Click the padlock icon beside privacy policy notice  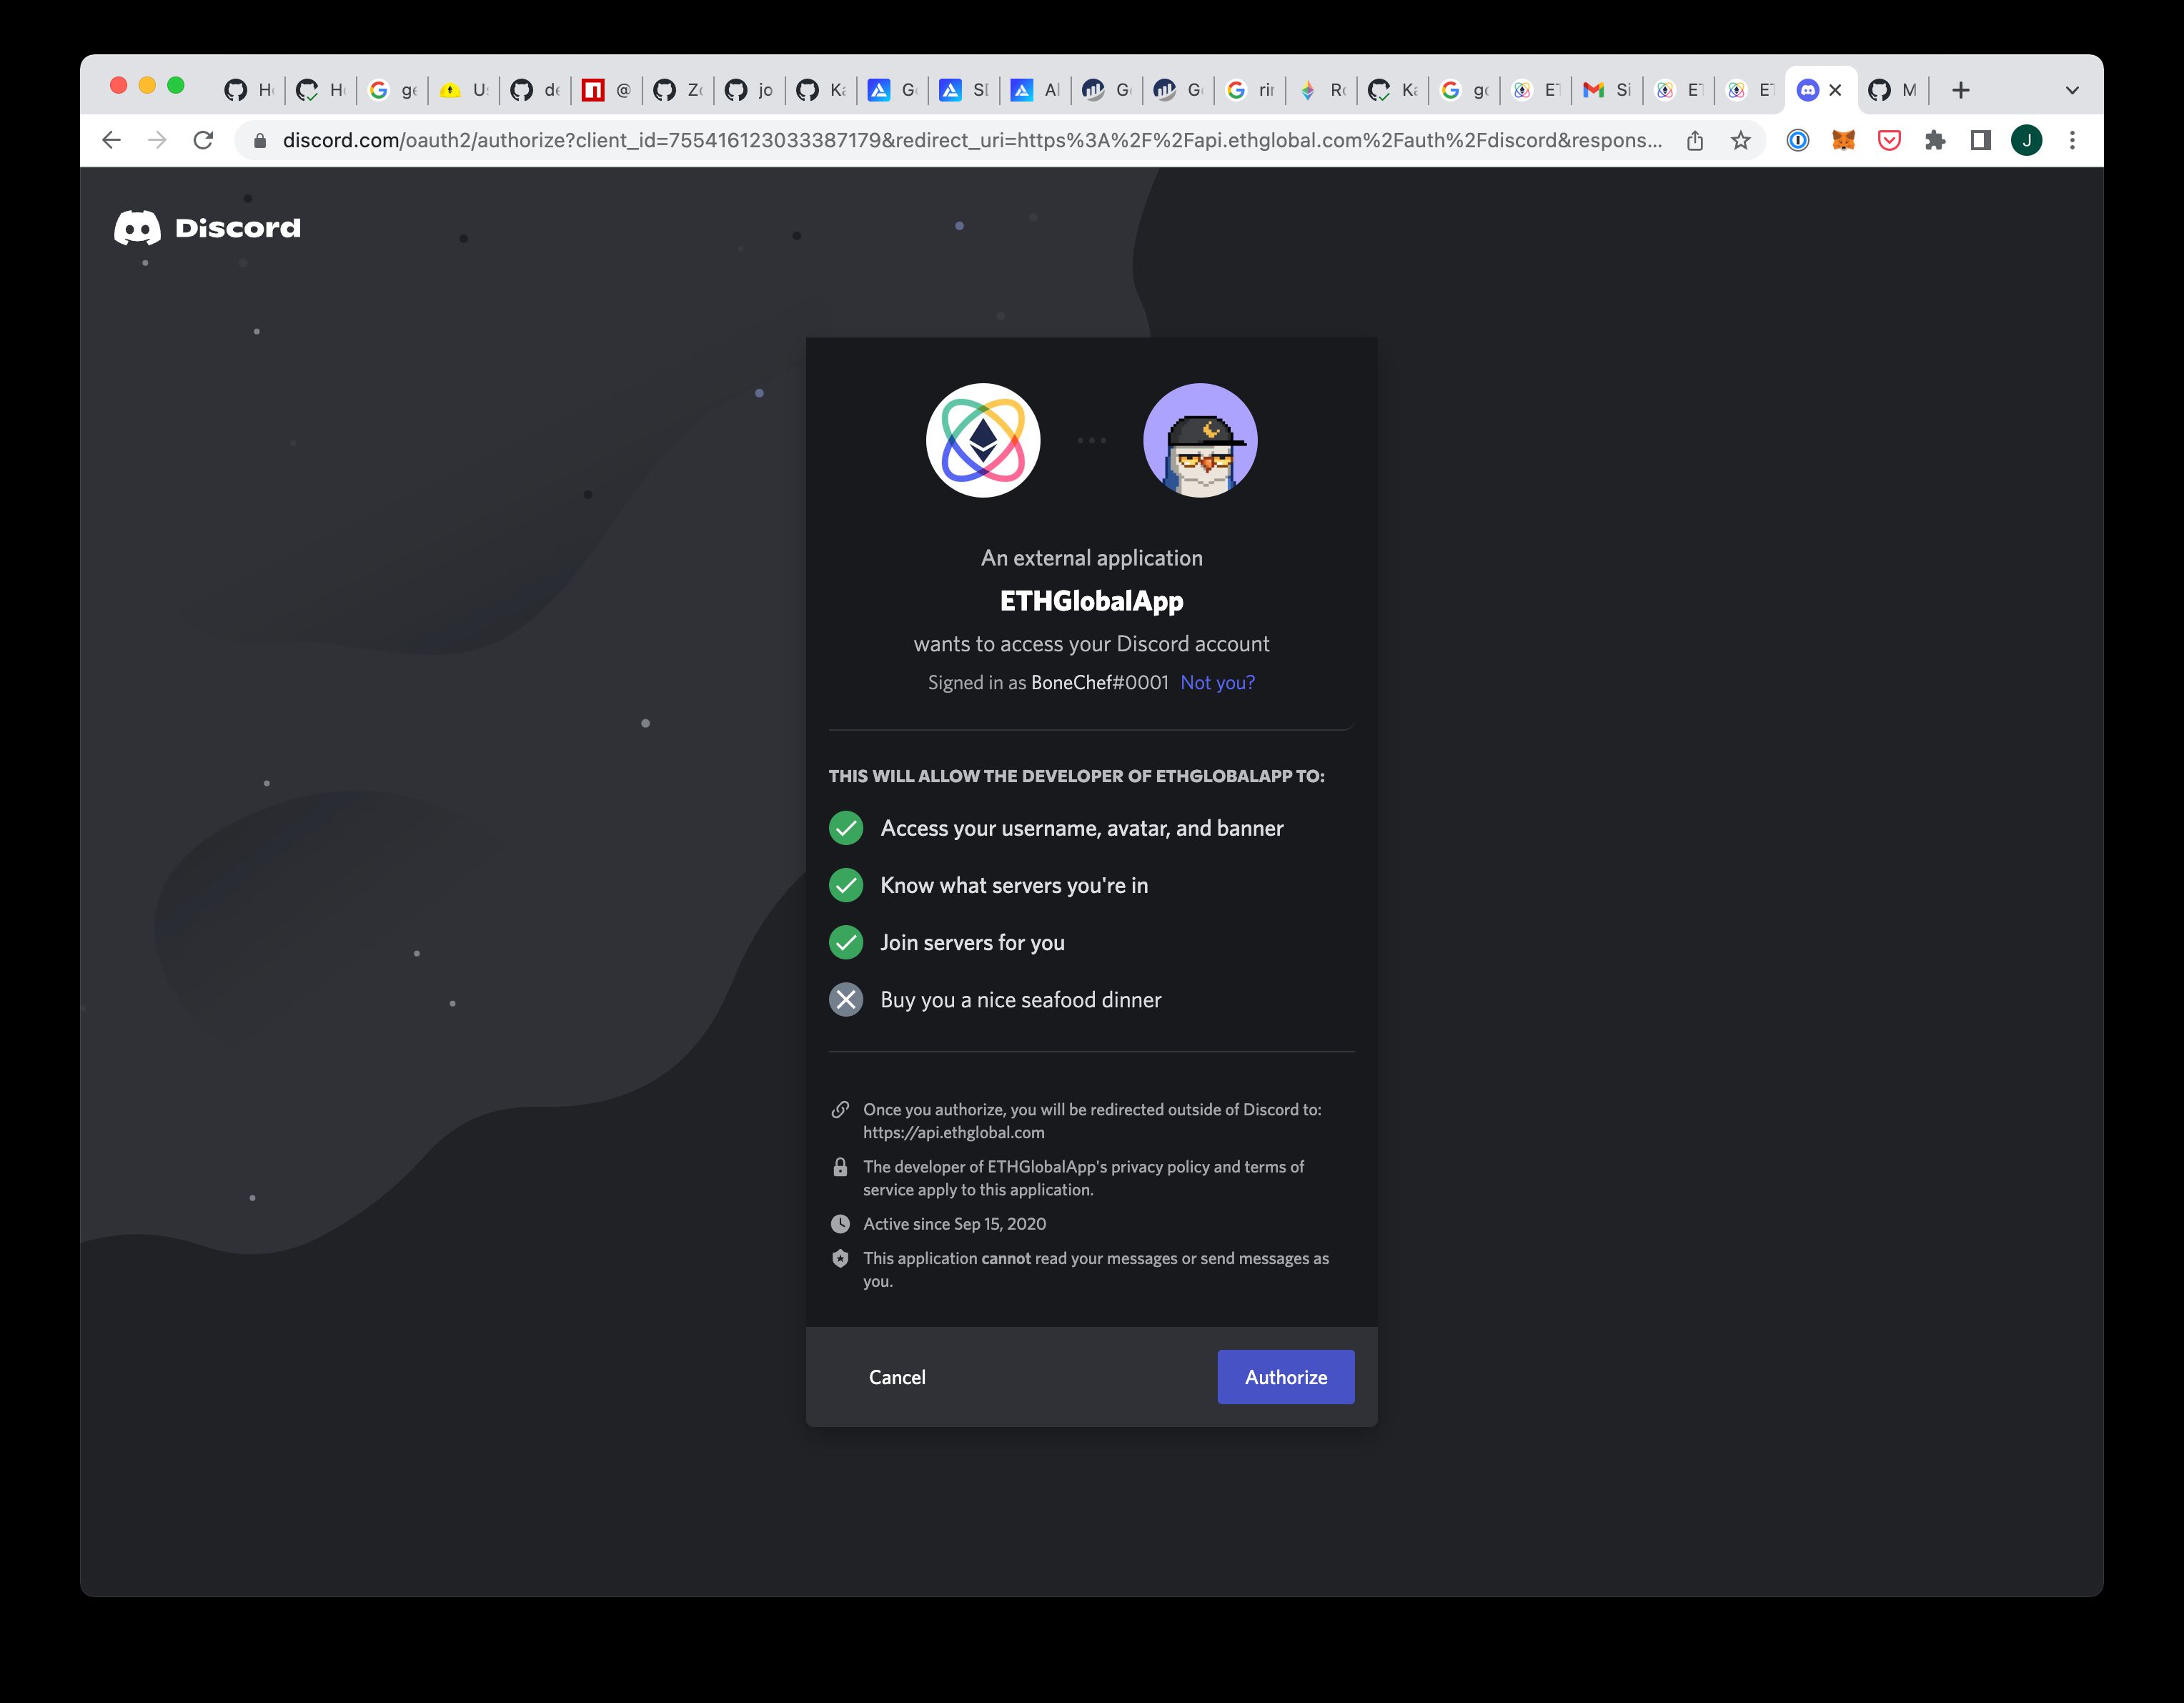pyautogui.click(x=840, y=1167)
